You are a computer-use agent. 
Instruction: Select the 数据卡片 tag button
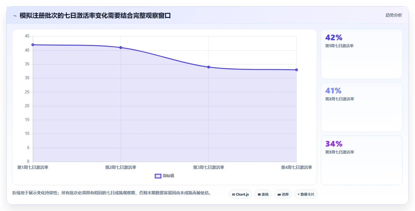pos(306,194)
